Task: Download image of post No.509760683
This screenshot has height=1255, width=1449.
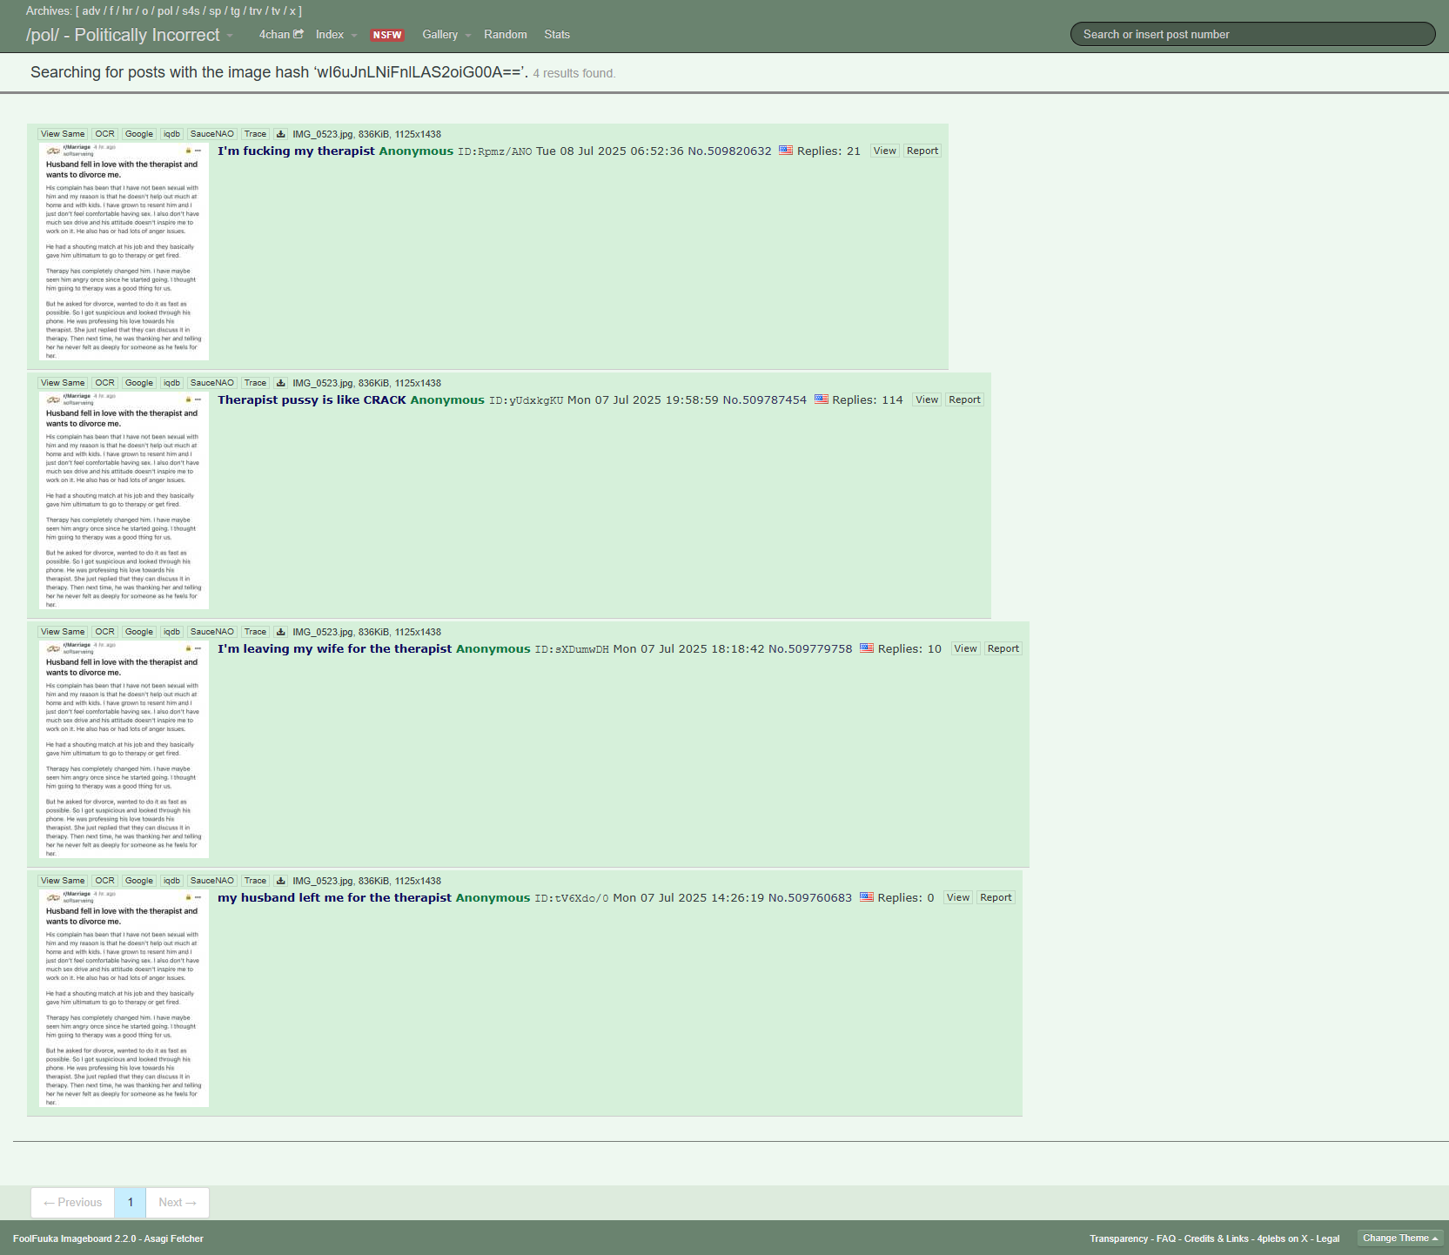Action: coord(280,881)
